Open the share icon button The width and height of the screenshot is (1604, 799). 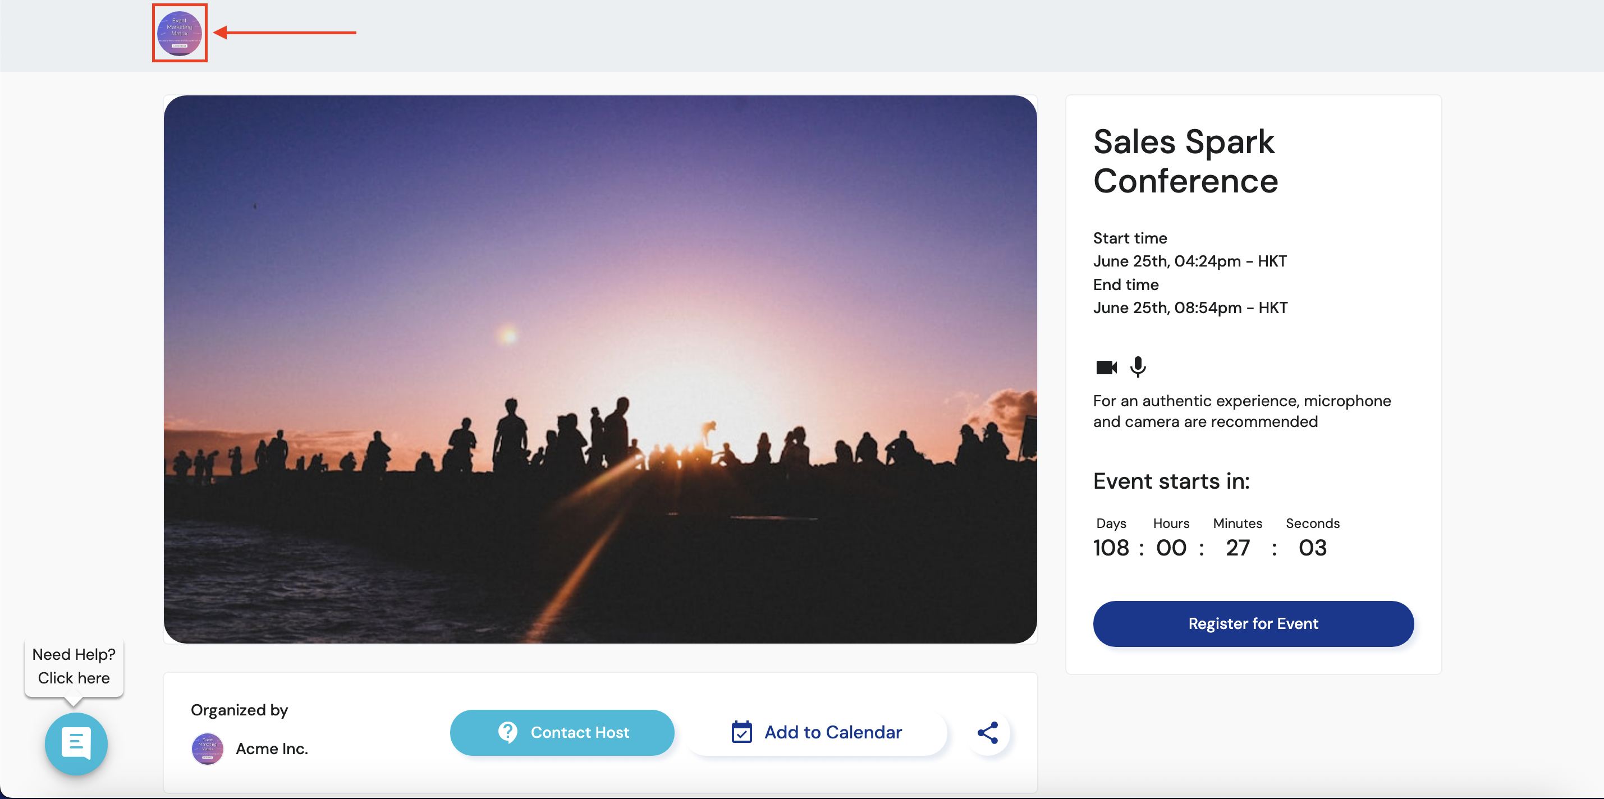(988, 732)
